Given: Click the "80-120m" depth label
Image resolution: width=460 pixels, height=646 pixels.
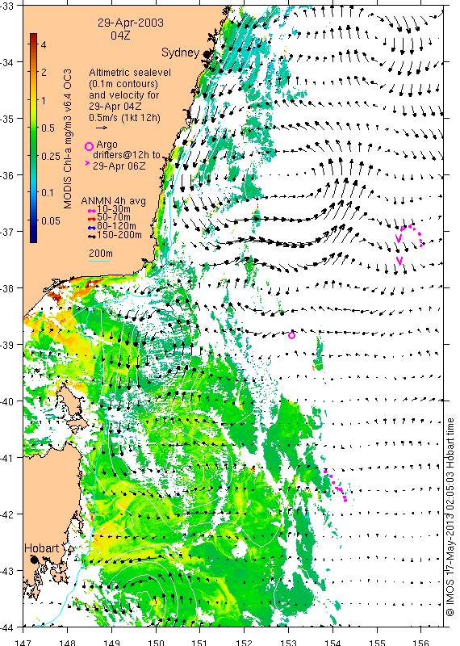Looking at the screenshot, I should click(x=116, y=227).
